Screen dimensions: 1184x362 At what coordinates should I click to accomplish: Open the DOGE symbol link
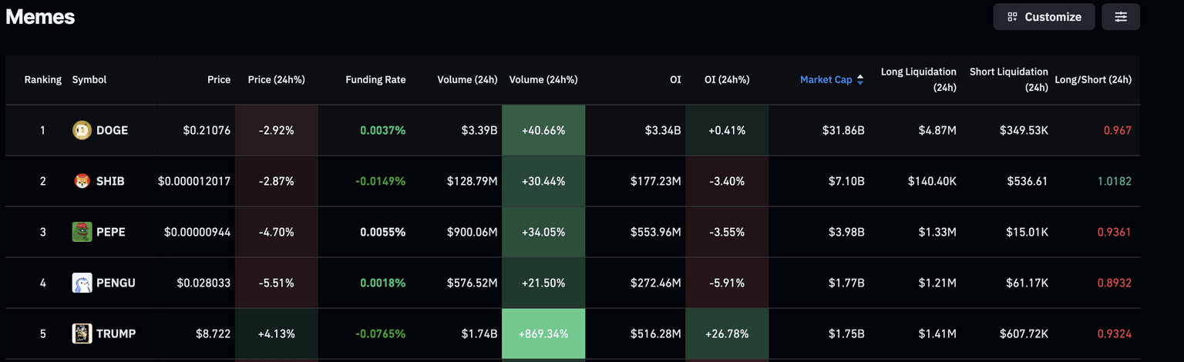click(x=112, y=131)
